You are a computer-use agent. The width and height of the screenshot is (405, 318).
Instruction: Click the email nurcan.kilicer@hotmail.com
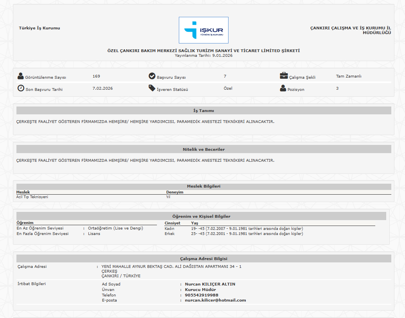[215, 300]
